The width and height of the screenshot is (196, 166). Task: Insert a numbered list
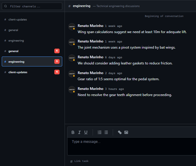pyautogui.click(x=100, y=132)
